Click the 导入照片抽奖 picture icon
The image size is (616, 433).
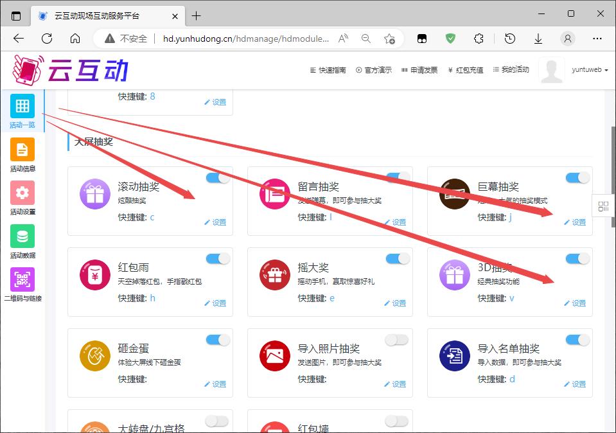[275, 356]
